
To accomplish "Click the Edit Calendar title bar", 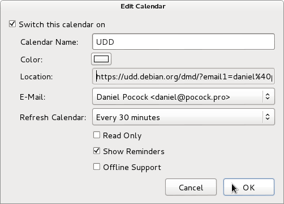I will click(x=143, y=6).
